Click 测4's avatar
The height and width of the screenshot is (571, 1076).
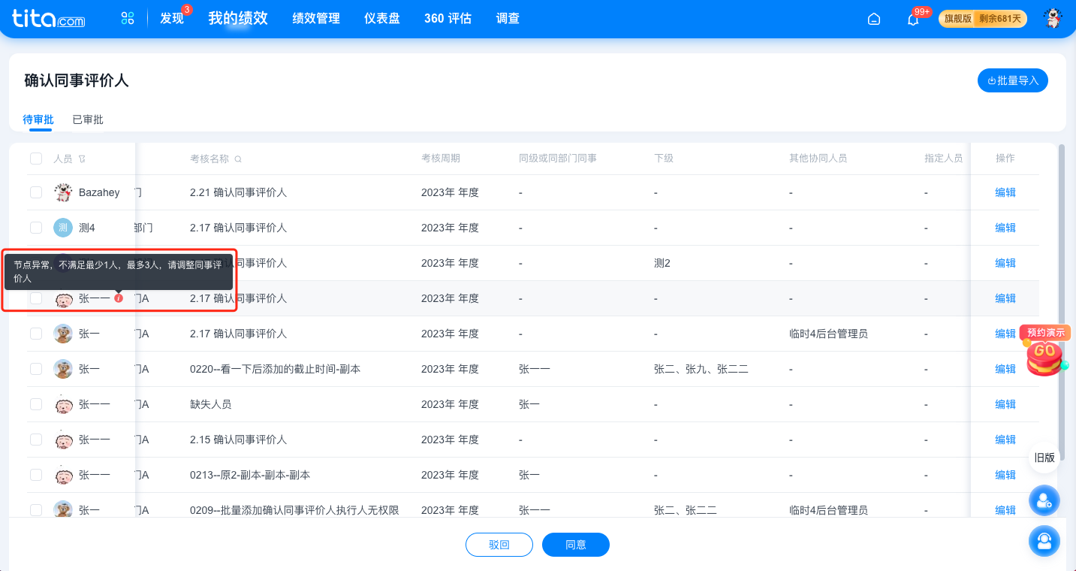63,228
